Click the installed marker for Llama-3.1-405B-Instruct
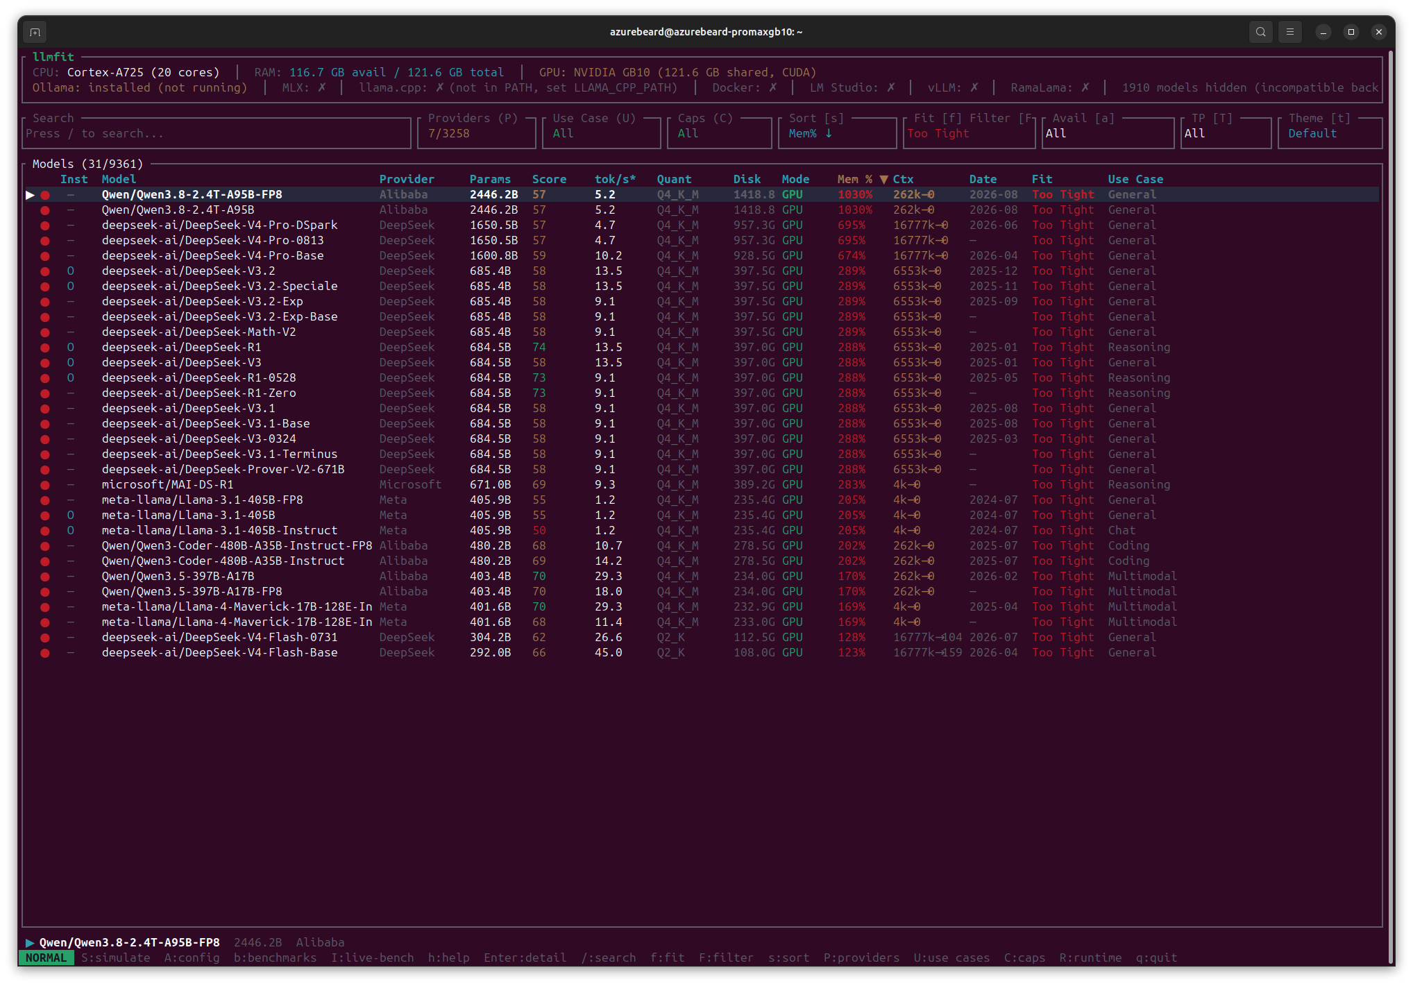Screen dimensions: 1413x986 pyautogui.click(x=71, y=531)
